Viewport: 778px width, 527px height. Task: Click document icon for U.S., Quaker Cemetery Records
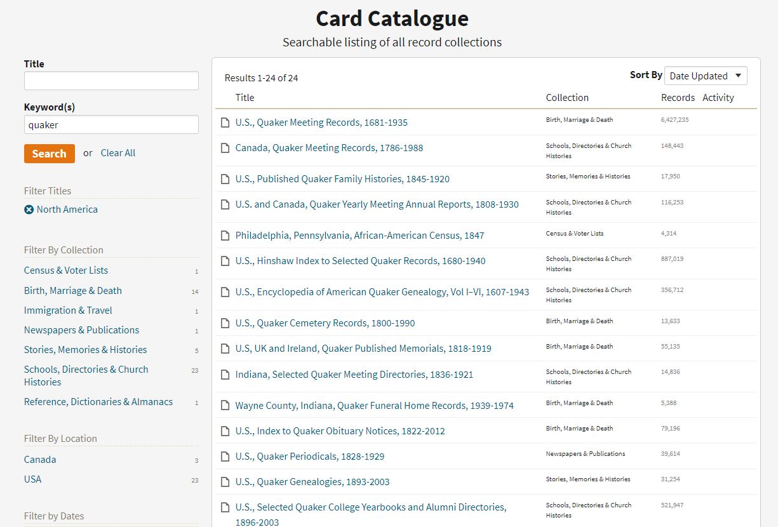pyautogui.click(x=225, y=323)
